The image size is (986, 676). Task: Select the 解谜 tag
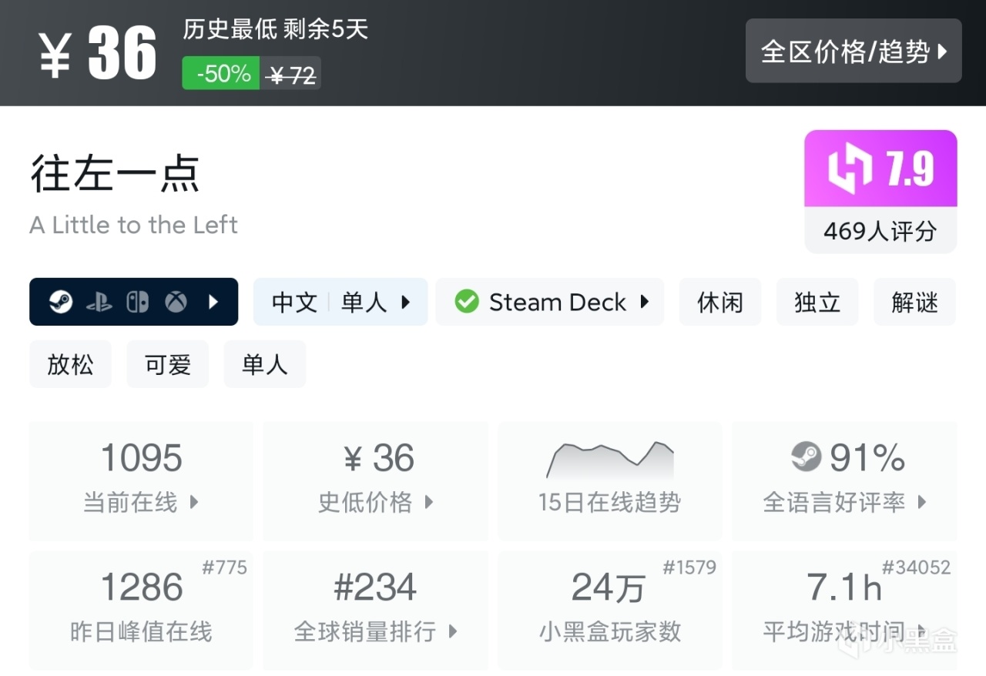click(x=914, y=302)
